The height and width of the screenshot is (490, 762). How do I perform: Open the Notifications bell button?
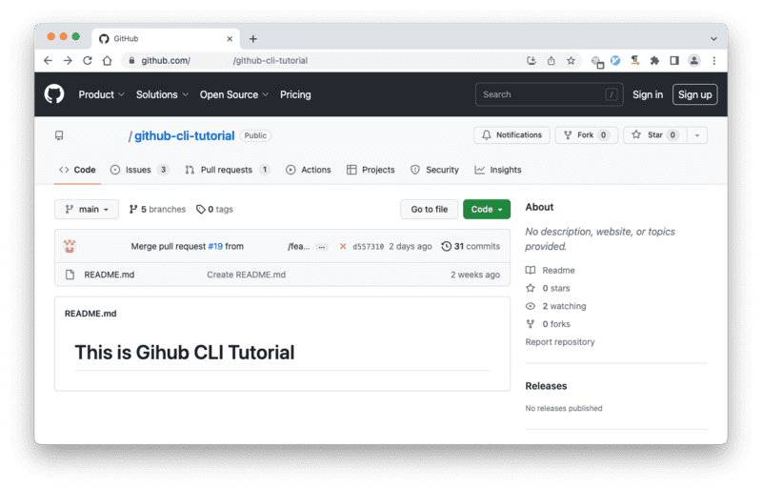click(x=511, y=135)
